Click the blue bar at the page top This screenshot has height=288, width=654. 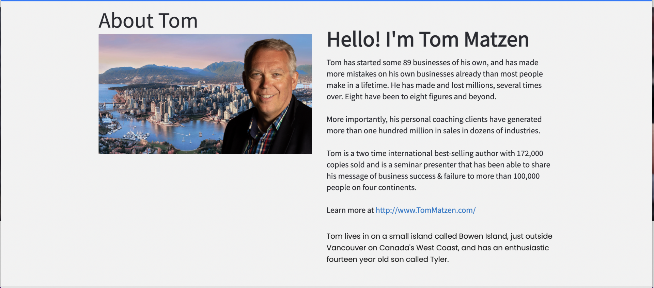click(327, 1)
